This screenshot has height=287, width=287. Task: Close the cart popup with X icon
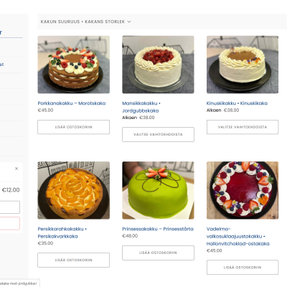17,169
